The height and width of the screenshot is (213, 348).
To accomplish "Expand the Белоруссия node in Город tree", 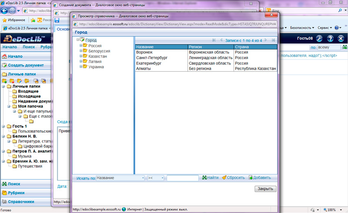I will tap(81, 50).
